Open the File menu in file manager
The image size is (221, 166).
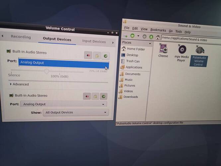(127, 28)
